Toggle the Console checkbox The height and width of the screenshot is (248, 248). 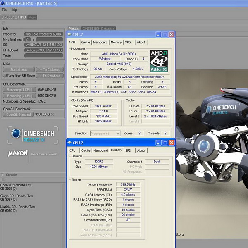pyautogui.click(x=3, y=175)
